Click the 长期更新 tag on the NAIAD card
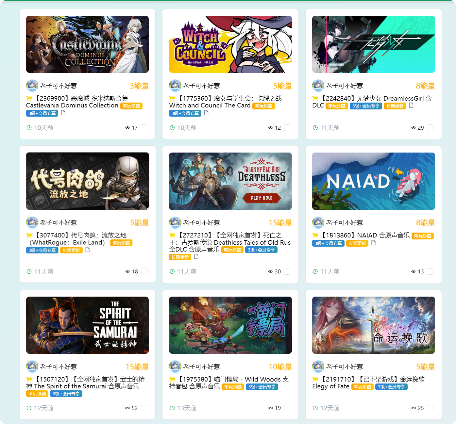The height and width of the screenshot is (424, 456). (357, 243)
